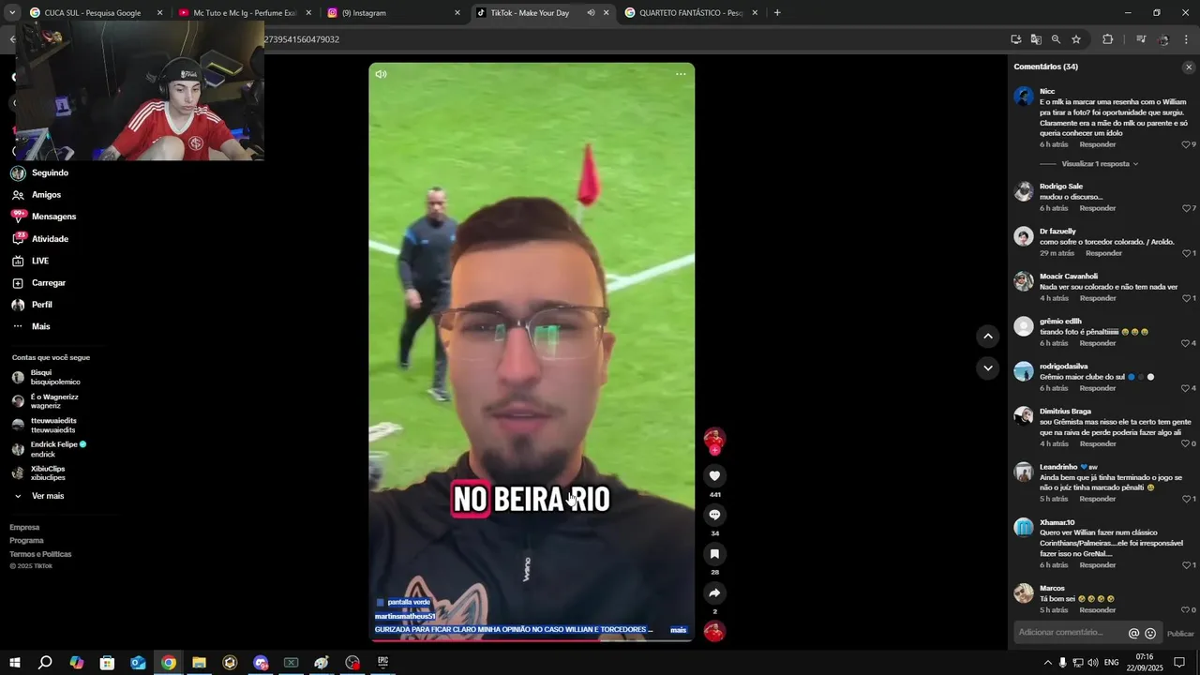The width and height of the screenshot is (1200, 675).
Task: Open Epic Games launcher from taskbar
Action: click(382, 663)
